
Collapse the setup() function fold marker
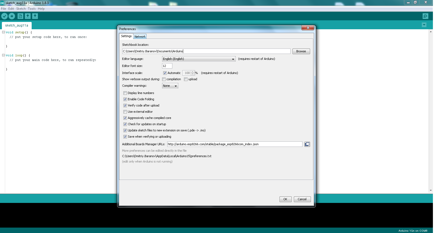pyautogui.click(x=3, y=32)
